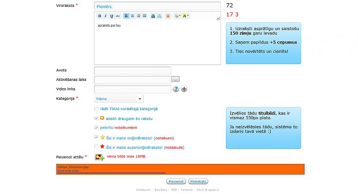The width and height of the screenshot is (358, 194).
Task: Click the red '17 3' counter
Action: 232,15
